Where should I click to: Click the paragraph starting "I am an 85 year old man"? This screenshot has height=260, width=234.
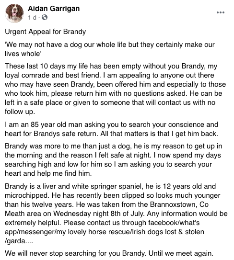tap(111, 129)
